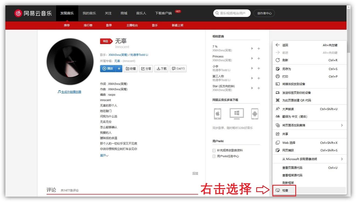Open the Android client download icon

[255, 114]
